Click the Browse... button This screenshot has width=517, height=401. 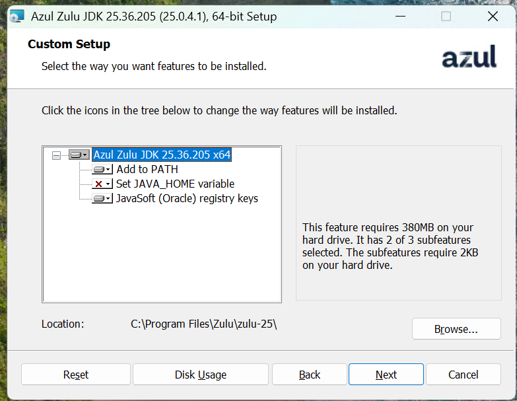(456, 329)
